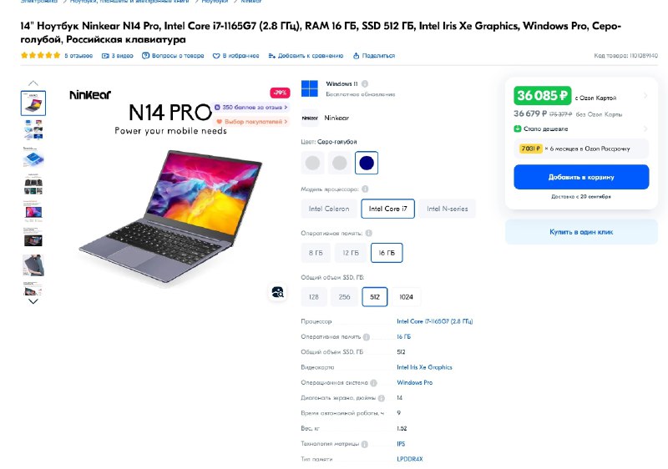Expand Ozon Card price details arrow

coord(645,96)
